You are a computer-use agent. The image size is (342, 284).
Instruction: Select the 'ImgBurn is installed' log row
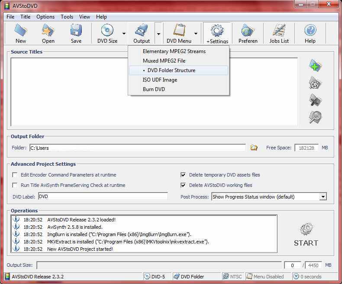point(144,234)
